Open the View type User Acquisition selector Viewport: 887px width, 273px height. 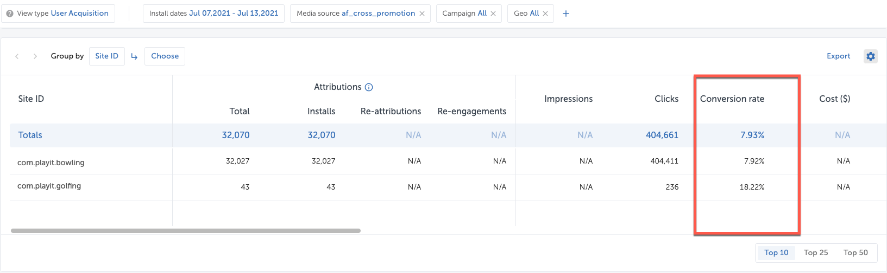(x=79, y=14)
